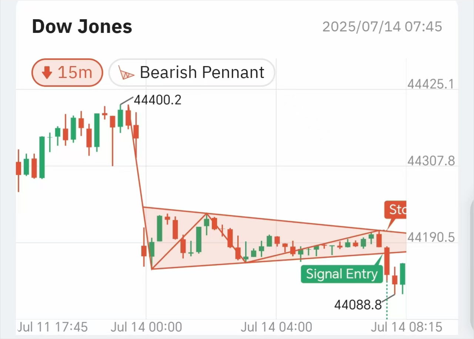This screenshot has width=474, height=339.
Task: Select the green Signal Entry tag
Action: pos(341,274)
